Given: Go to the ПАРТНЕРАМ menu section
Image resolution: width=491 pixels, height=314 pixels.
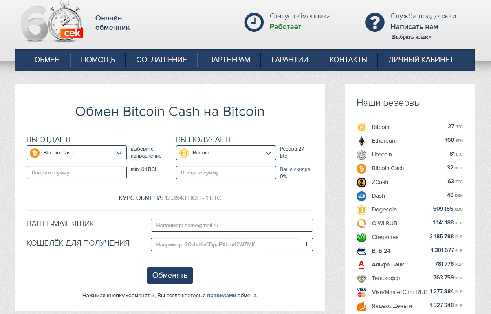Looking at the screenshot, I should pos(229,60).
